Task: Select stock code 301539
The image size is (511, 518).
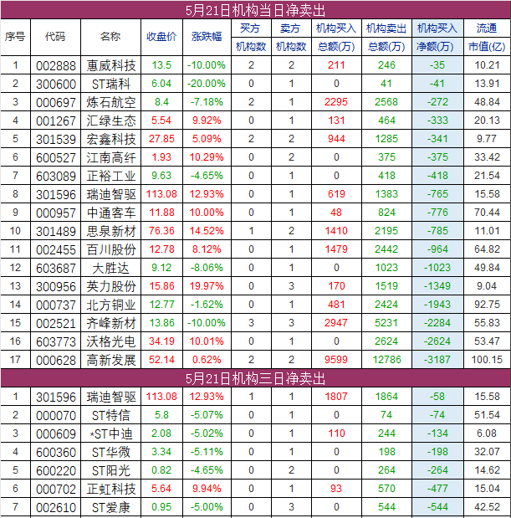Action: click(x=56, y=139)
